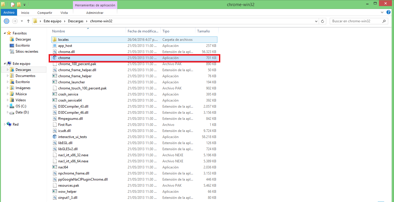The image size is (394, 202).
Task: Click the Refresh button in address bar
Action: tap(323, 21)
